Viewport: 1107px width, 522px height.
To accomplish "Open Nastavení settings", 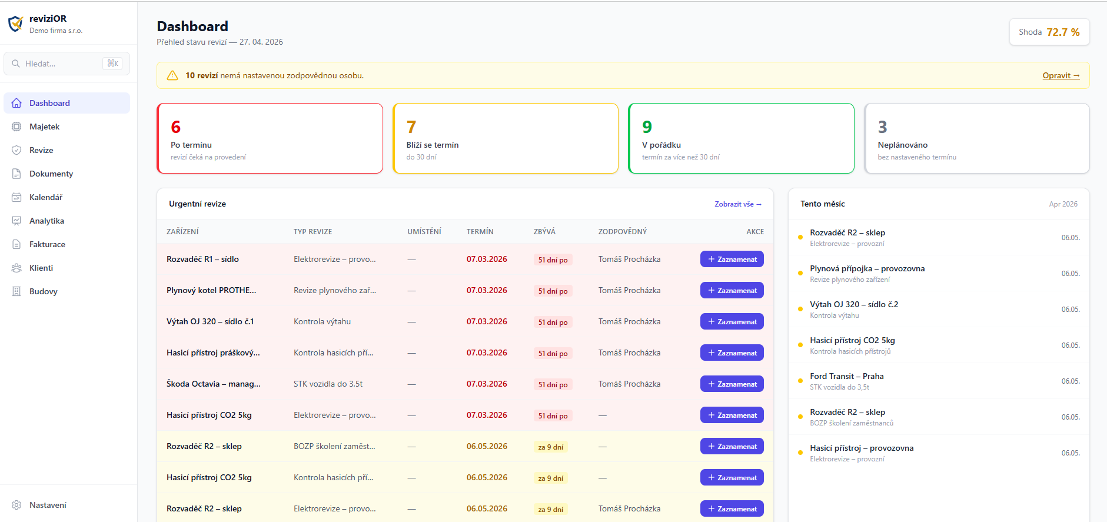I will pyautogui.click(x=67, y=505).
